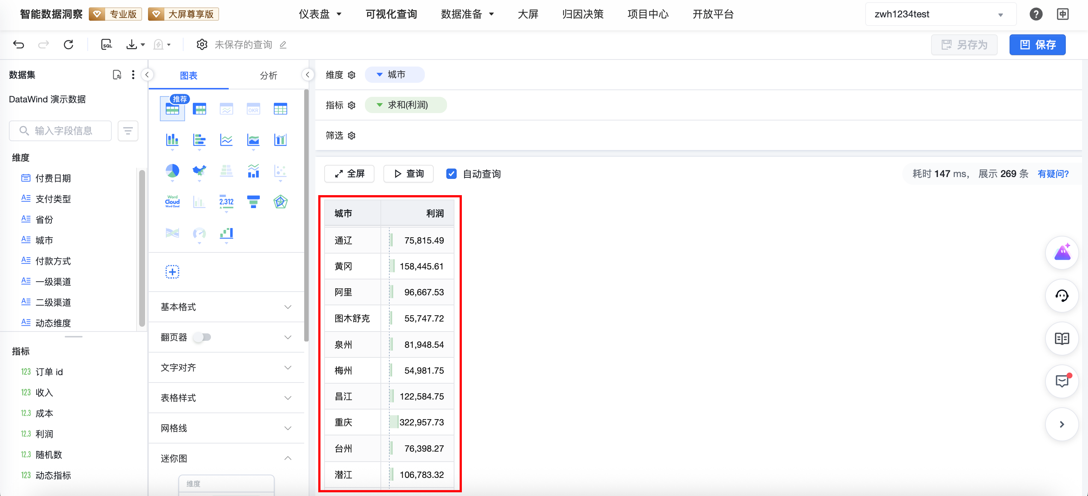Select the line chart icon
The height and width of the screenshot is (496, 1088).
[x=226, y=140]
